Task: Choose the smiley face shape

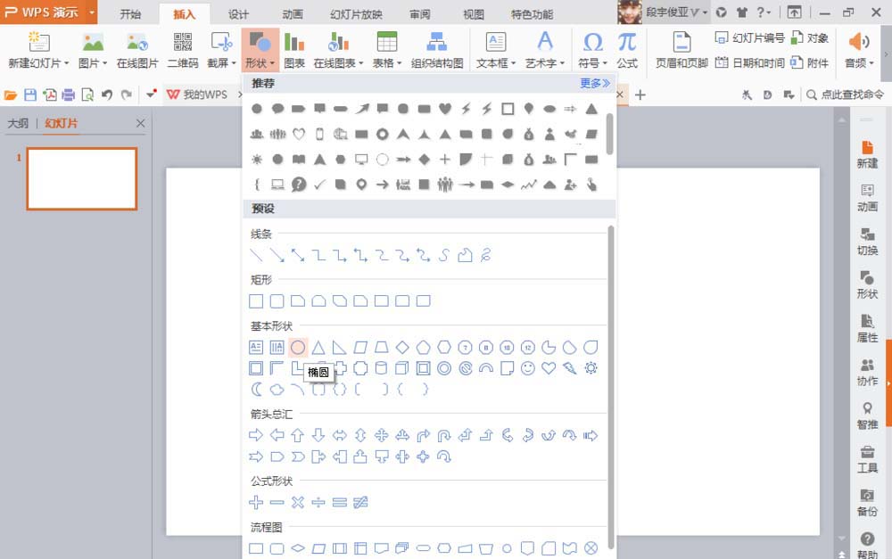Action: (528, 368)
